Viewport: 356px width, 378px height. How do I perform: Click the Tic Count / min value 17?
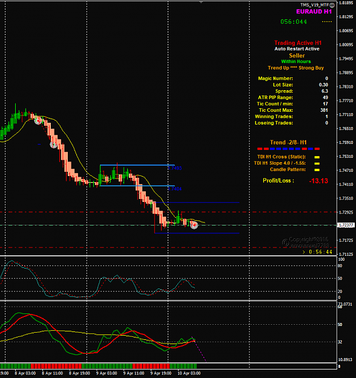[x=325, y=104]
